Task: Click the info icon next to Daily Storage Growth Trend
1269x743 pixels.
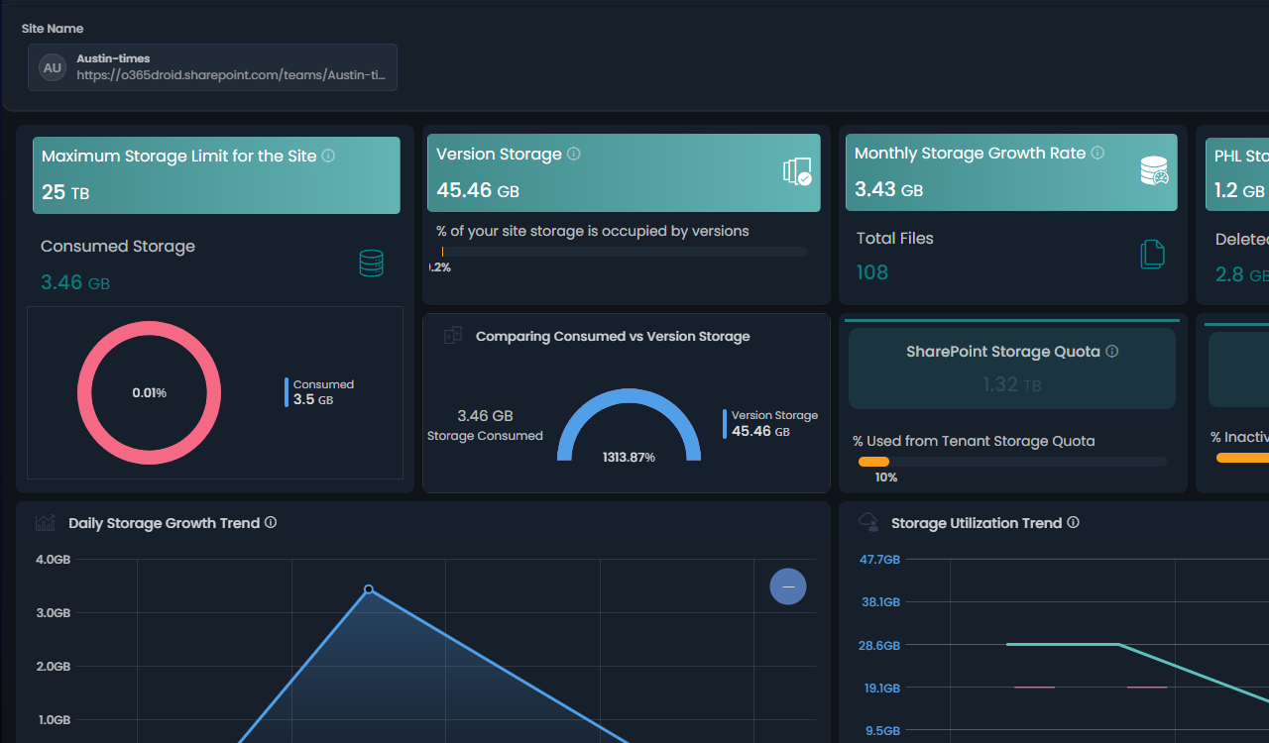Action: (x=271, y=522)
